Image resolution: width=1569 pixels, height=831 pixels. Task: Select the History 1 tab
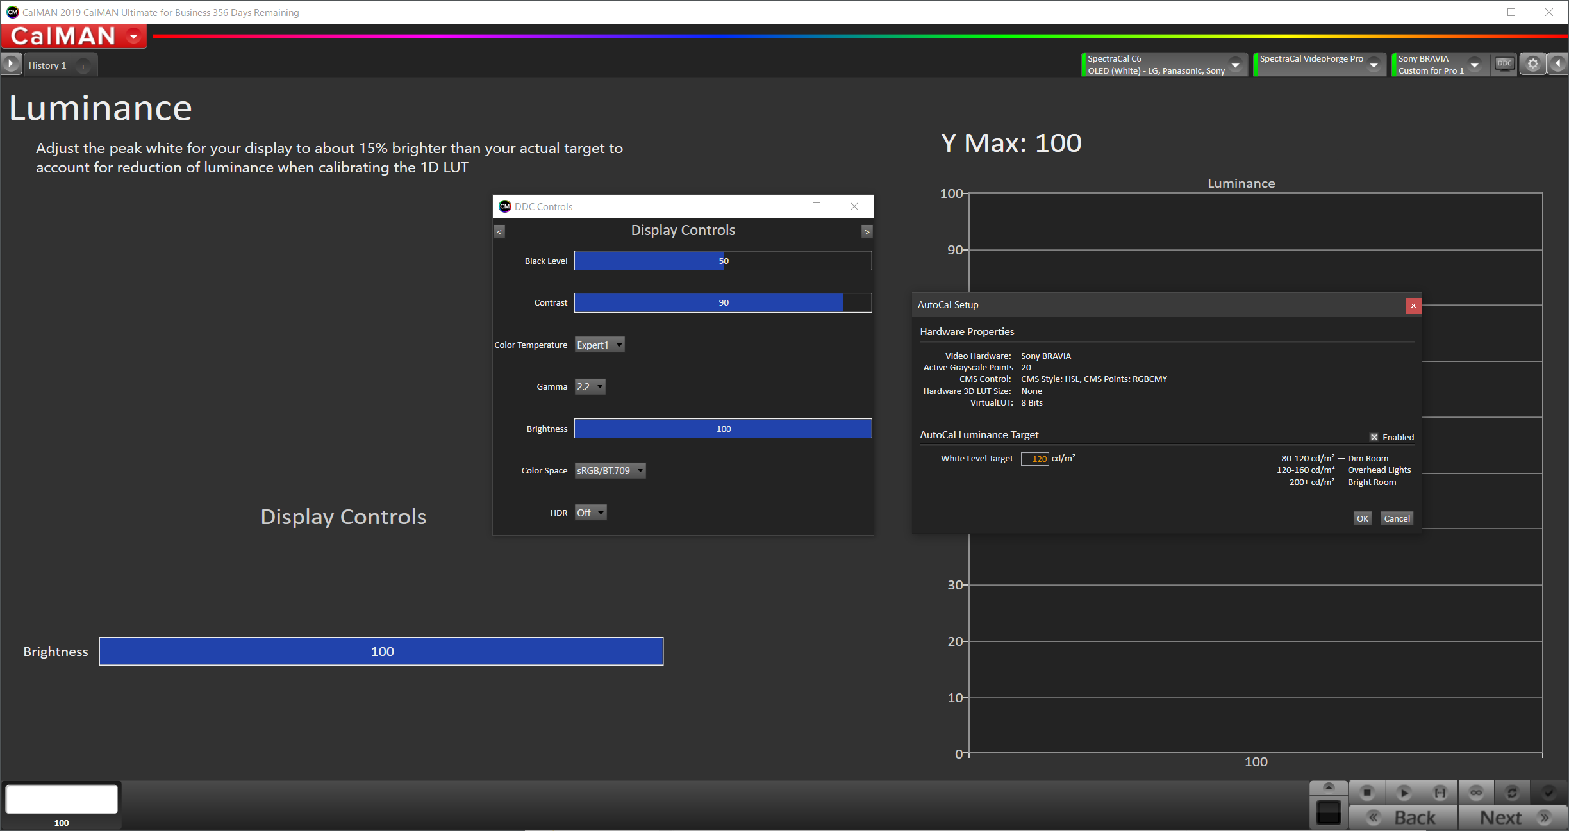[x=47, y=65]
